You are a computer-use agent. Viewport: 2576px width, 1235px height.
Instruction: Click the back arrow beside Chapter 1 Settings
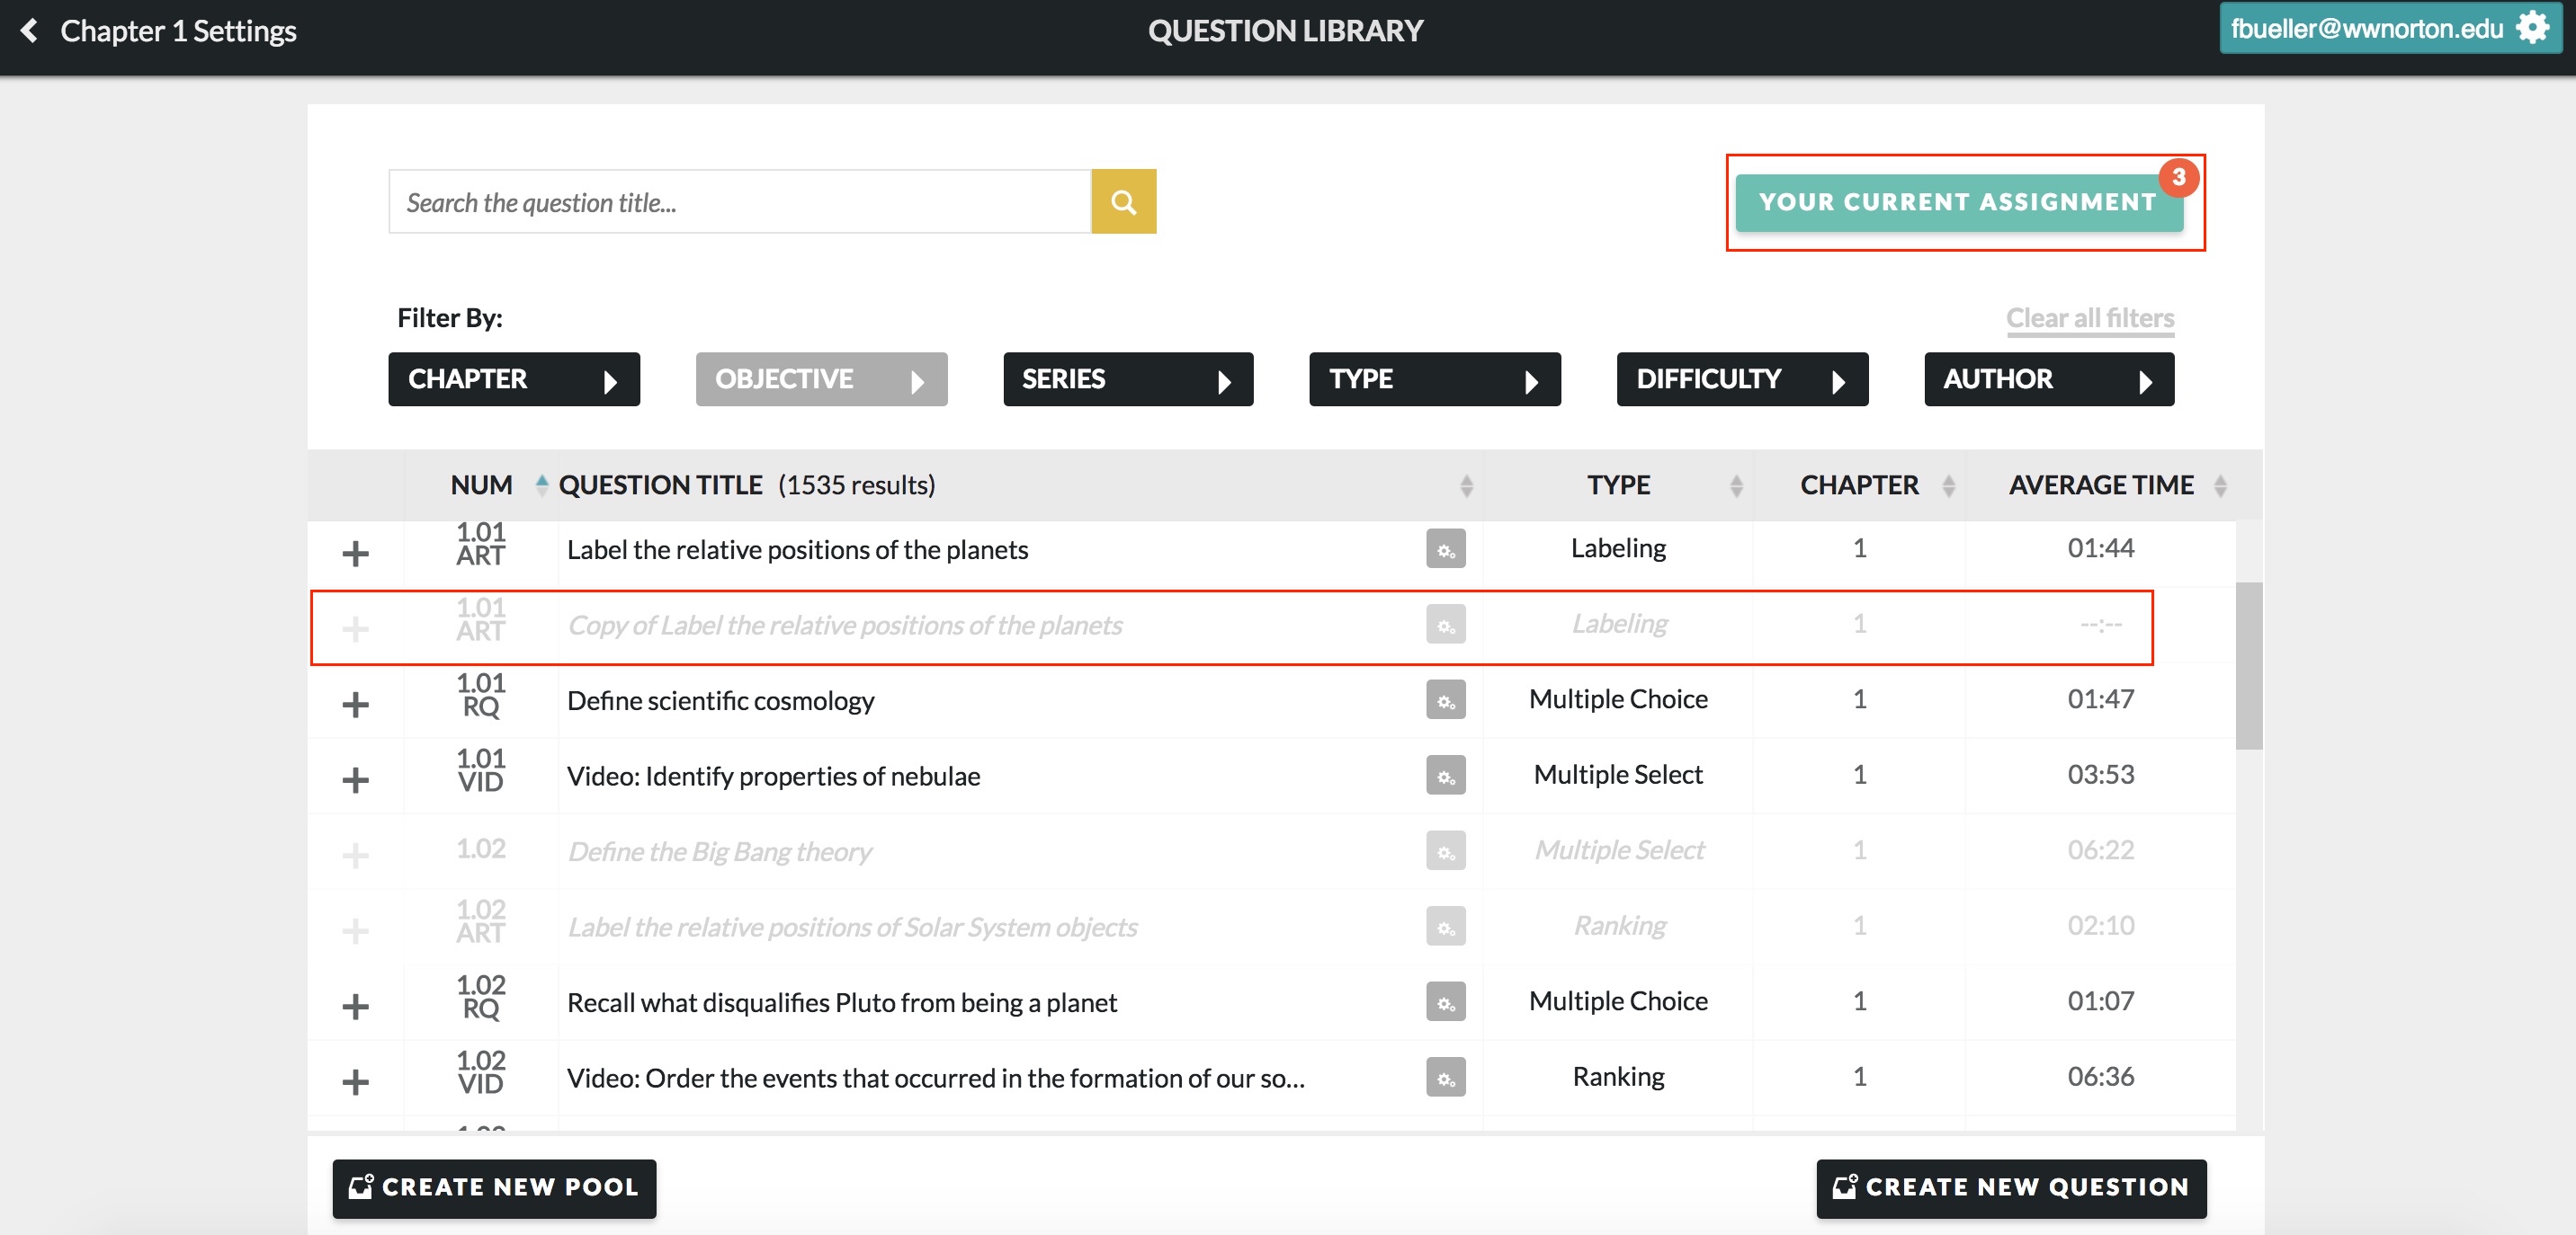30,31
